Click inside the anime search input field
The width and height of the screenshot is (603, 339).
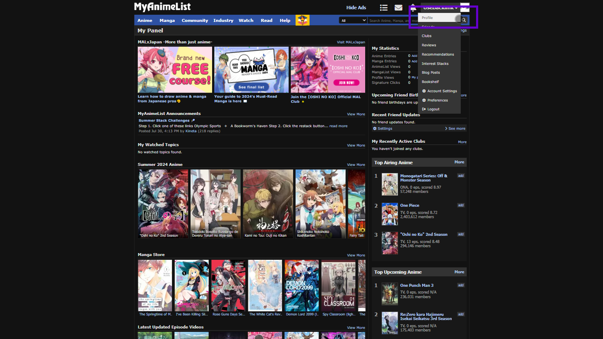point(392,20)
